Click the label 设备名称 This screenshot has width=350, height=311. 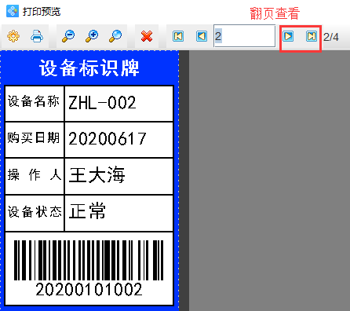coord(34,101)
